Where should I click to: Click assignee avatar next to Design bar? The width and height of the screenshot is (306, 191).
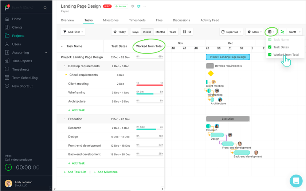point(230,135)
